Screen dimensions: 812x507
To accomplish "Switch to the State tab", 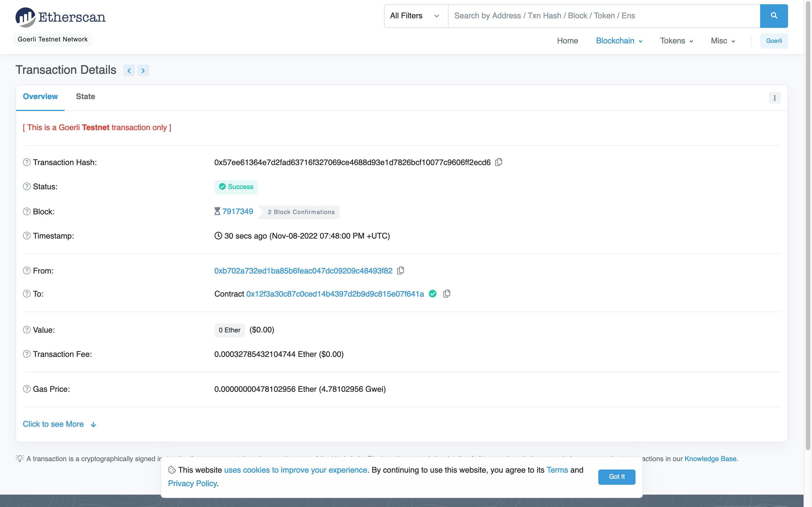I will click(x=85, y=97).
